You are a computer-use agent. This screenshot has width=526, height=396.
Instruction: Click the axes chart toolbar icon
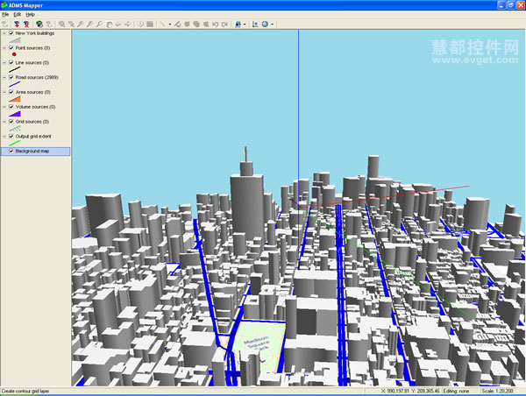click(255, 25)
